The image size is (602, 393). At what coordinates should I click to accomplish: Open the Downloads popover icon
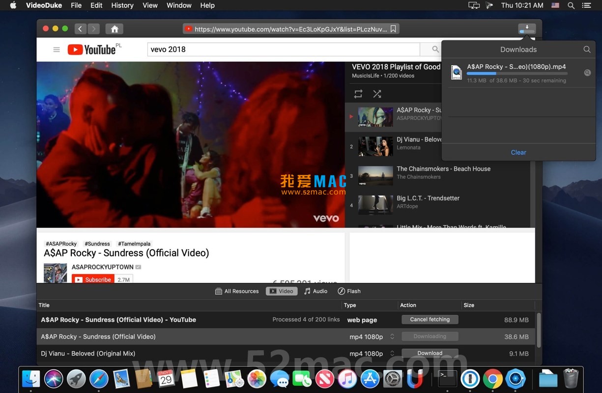click(x=527, y=29)
